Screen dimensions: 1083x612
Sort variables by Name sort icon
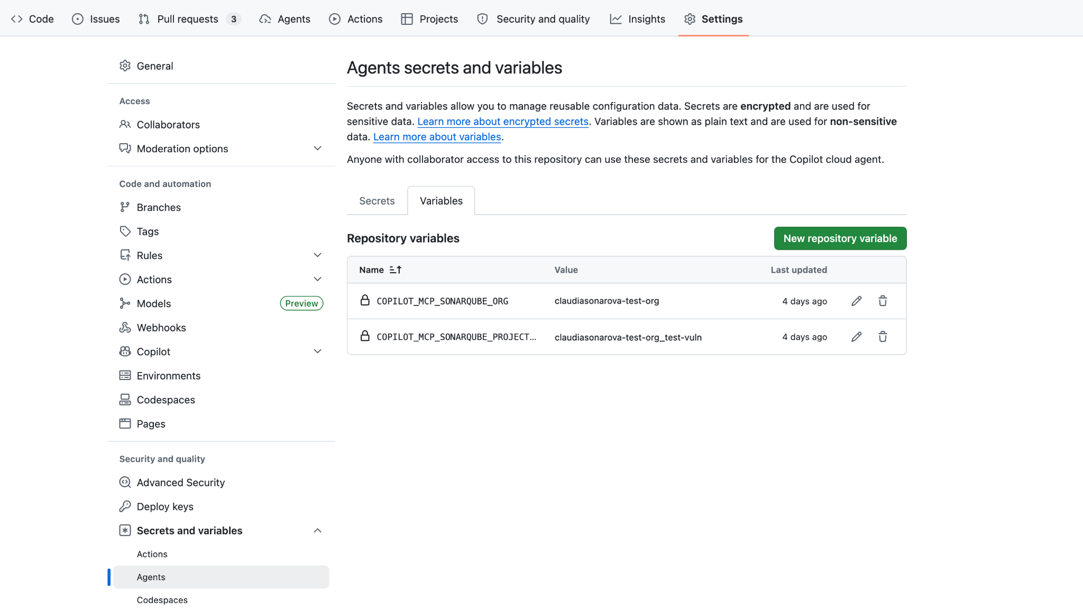pos(396,270)
